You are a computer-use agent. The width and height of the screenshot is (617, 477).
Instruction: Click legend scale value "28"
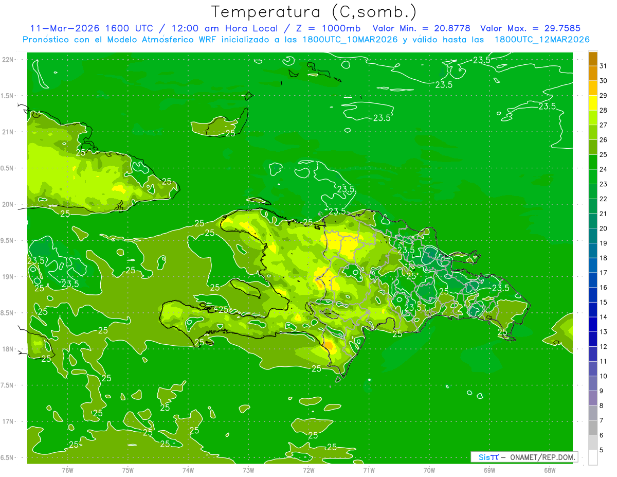604,110
